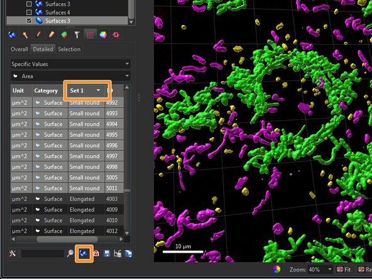This screenshot has height=279, width=372.
Task: Open the red paintbrush Draw tab
Action: [38, 35]
